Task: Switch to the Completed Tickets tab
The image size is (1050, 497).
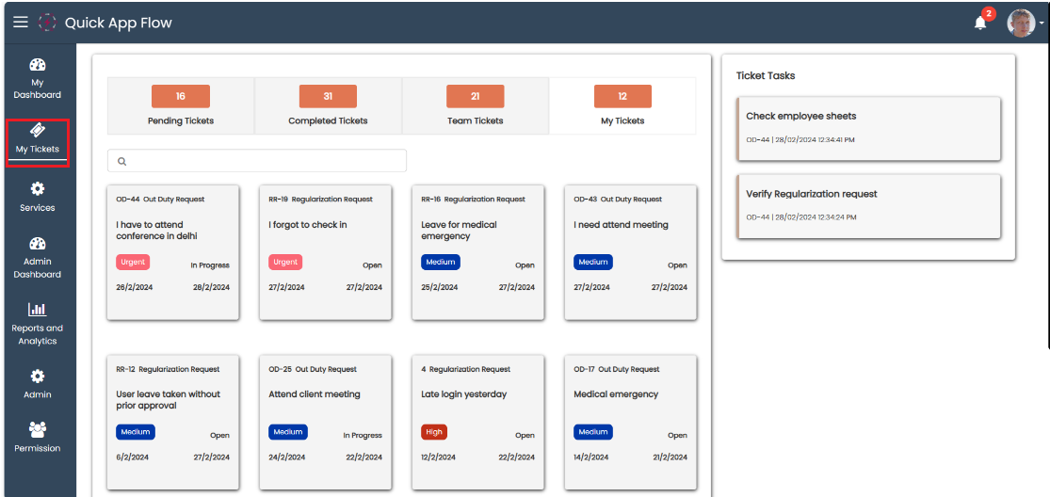Action: click(328, 104)
